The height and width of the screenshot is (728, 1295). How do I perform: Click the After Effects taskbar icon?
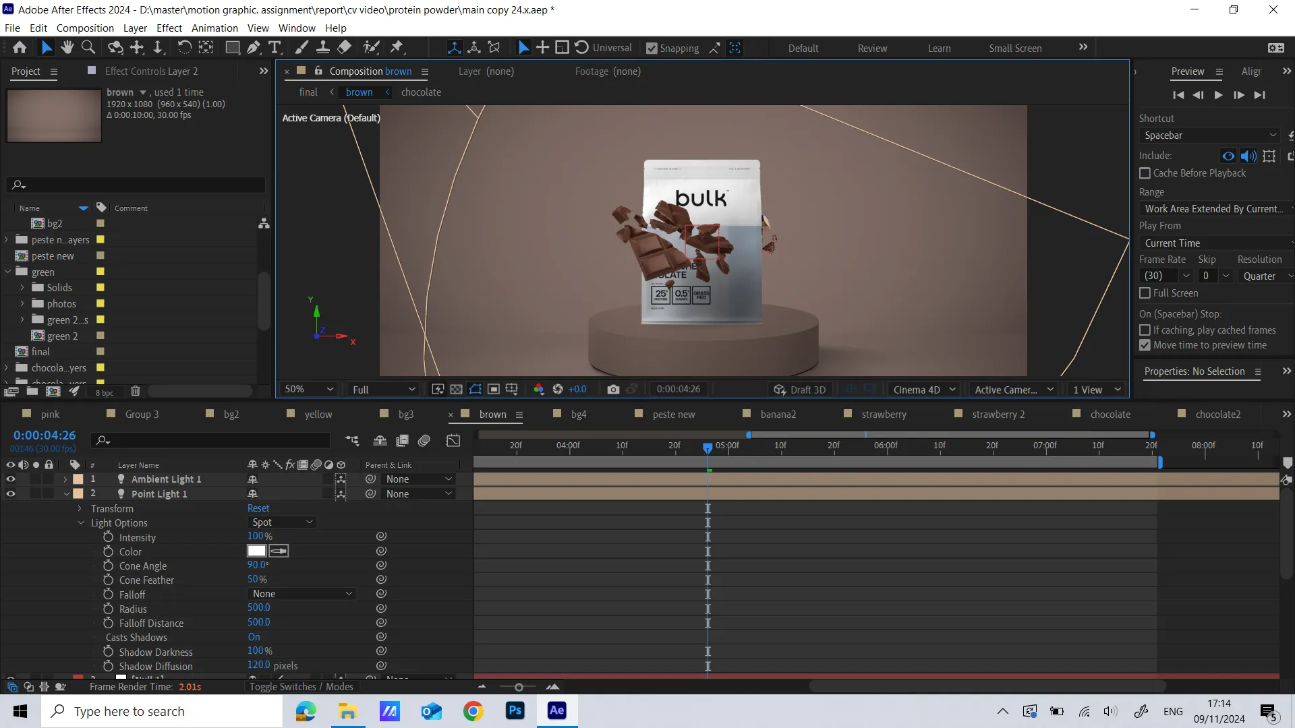point(557,711)
